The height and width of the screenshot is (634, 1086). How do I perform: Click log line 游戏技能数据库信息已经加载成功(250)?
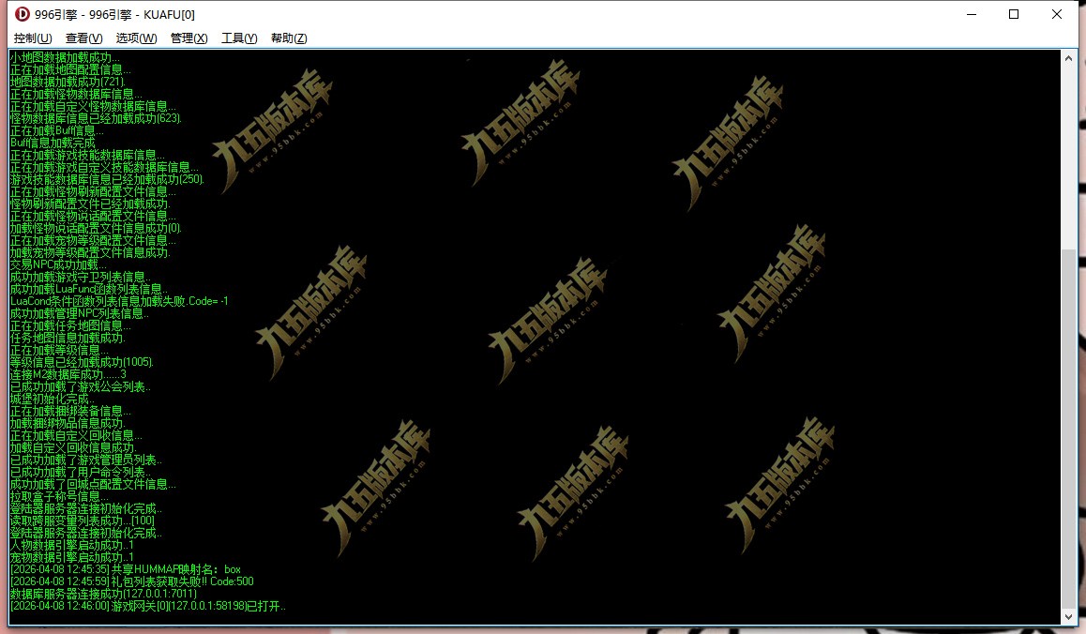tap(107, 179)
